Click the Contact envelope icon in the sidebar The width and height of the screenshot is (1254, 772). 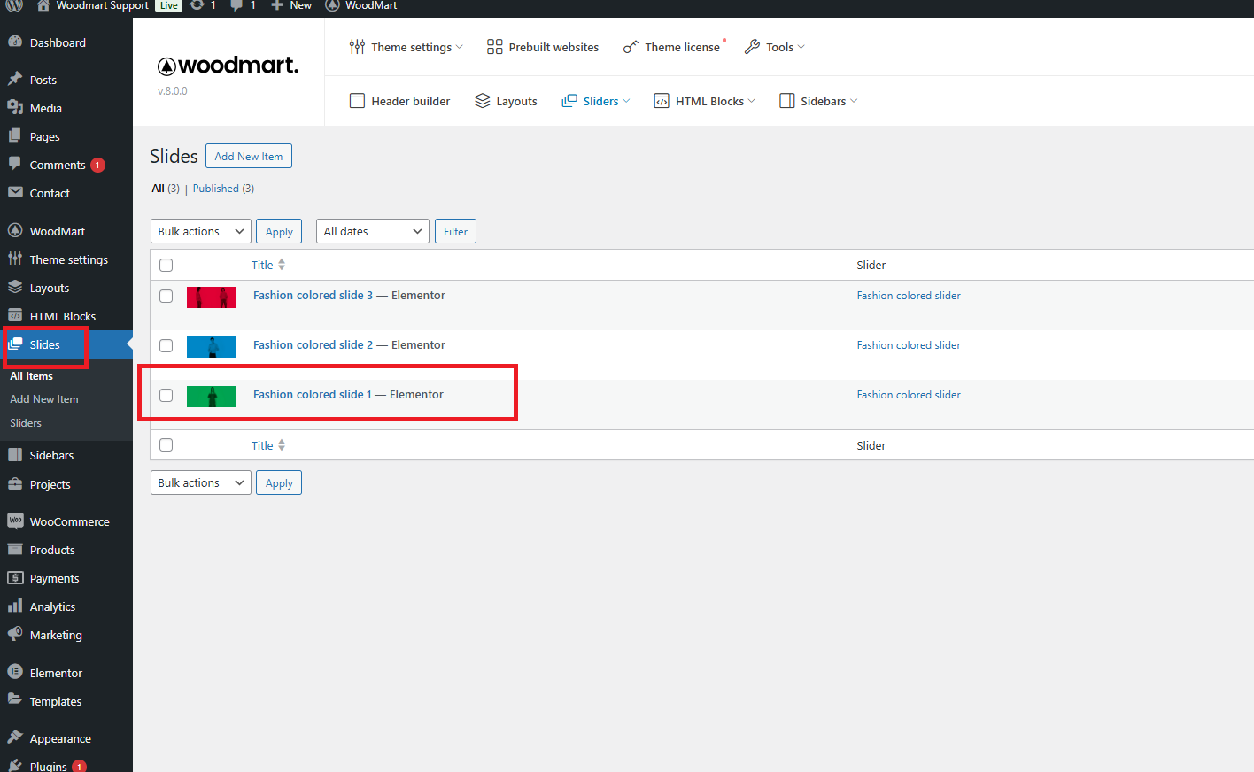(15, 192)
